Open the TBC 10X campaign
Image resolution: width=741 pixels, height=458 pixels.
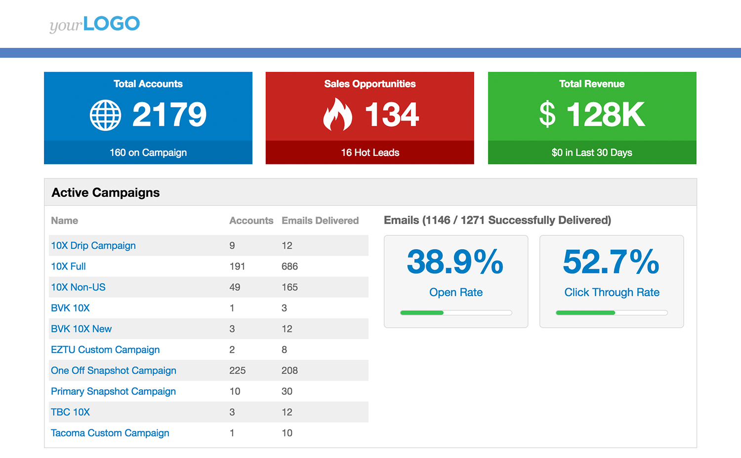pyautogui.click(x=70, y=412)
